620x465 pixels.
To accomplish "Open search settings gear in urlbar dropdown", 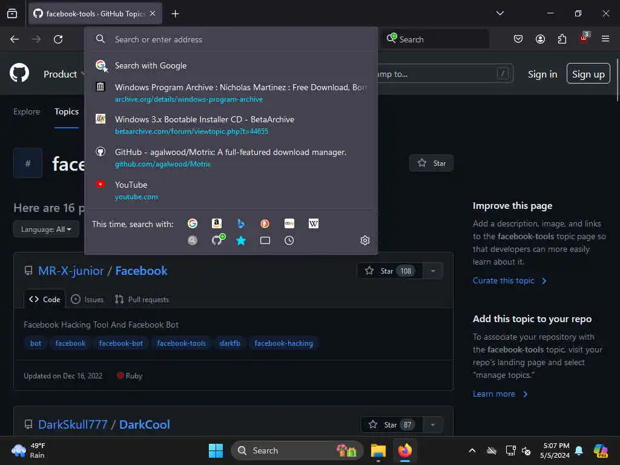I will pyautogui.click(x=365, y=240).
